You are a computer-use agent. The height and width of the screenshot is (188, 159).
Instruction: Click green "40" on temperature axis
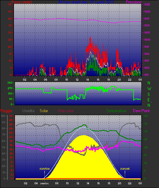146,116
